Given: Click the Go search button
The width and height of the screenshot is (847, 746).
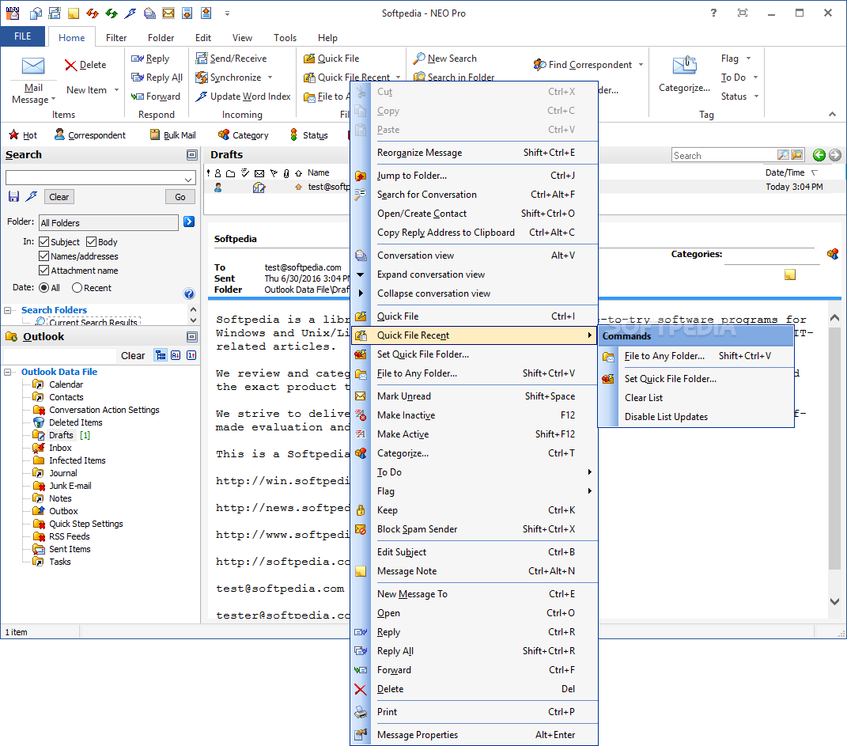Looking at the screenshot, I should click(180, 197).
